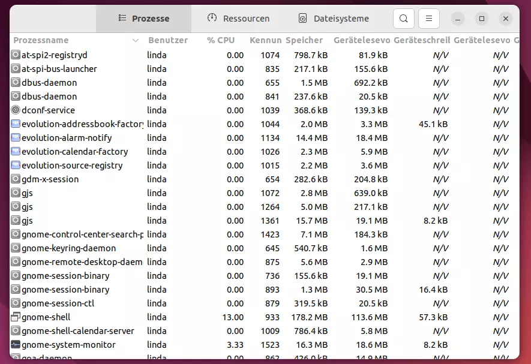The width and height of the screenshot is (531, 364).
Task: Click gjs icon with PID 1264
Action: pos(16,207)
